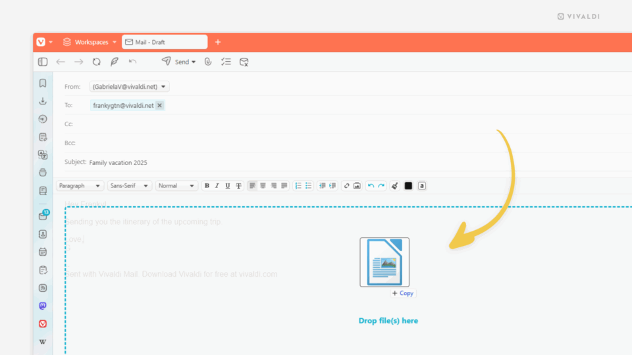
Task: Insert a numbered list
Action: click(298, 185)
